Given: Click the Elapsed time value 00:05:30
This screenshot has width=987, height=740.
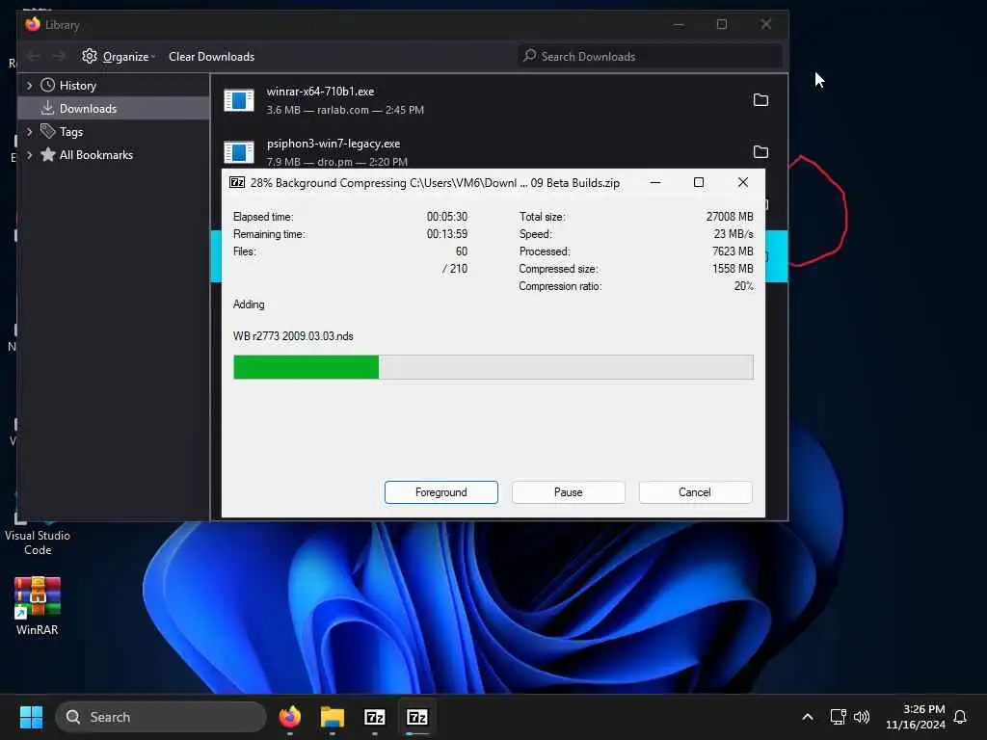Looking at the screenshot, I should pos(447,217).
